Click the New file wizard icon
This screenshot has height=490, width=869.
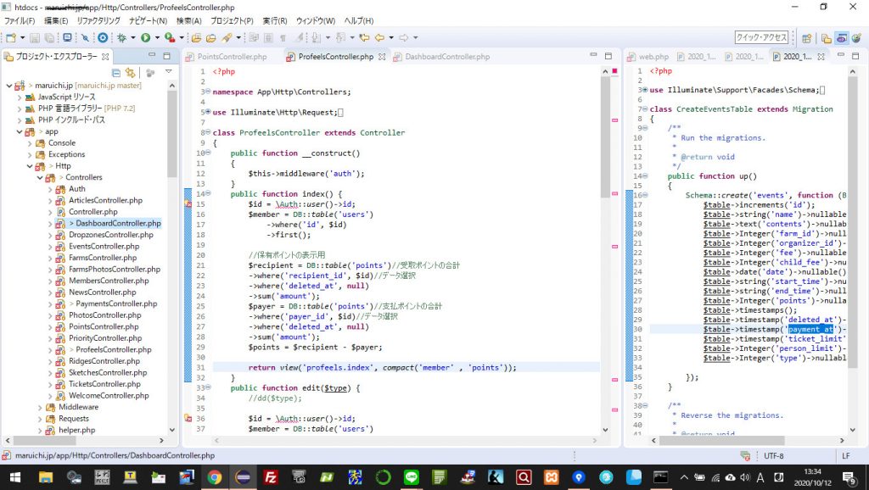point(10,38)
